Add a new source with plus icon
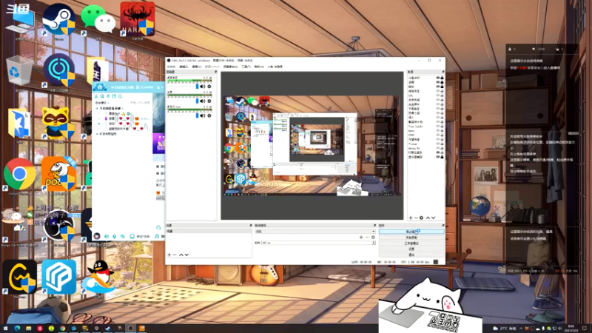The image size is (592, 333). point(411,218)
